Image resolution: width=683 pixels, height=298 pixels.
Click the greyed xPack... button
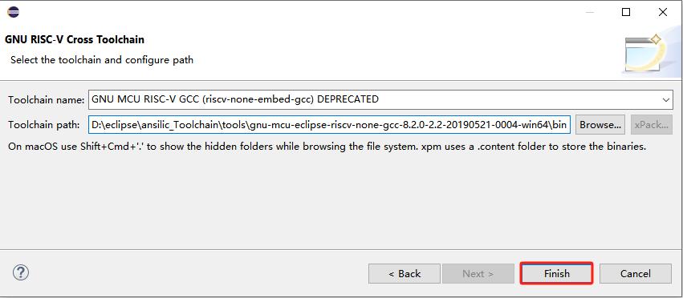(651, 125)
